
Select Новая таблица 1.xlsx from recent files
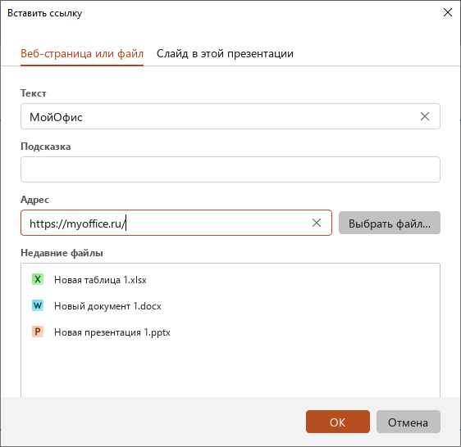click(x=100, y=280)
